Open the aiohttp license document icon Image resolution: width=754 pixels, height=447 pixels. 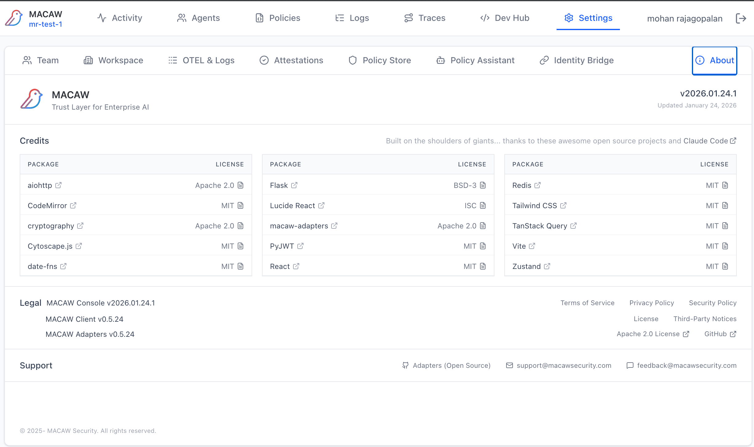[240, 185]
